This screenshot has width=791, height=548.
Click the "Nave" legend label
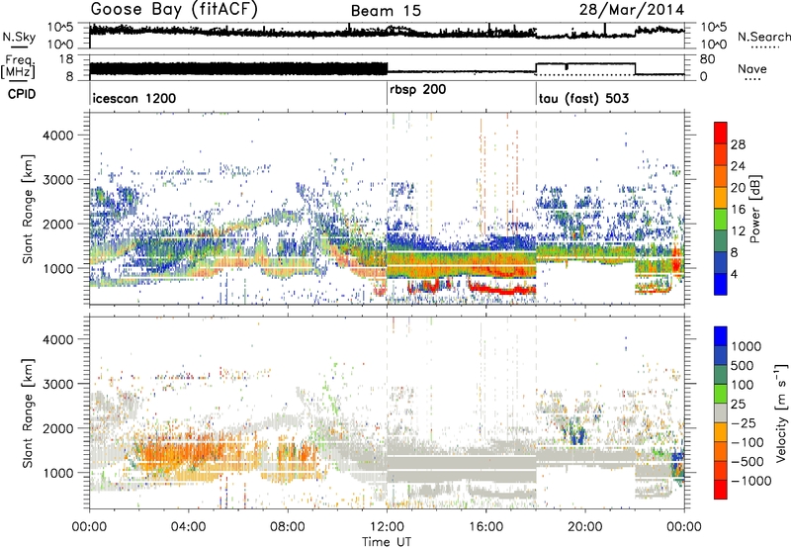(752, 69)
